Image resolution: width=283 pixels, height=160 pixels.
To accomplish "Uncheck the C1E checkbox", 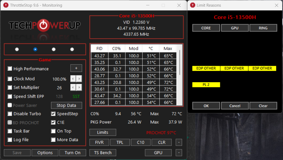I will click(53, 122).
